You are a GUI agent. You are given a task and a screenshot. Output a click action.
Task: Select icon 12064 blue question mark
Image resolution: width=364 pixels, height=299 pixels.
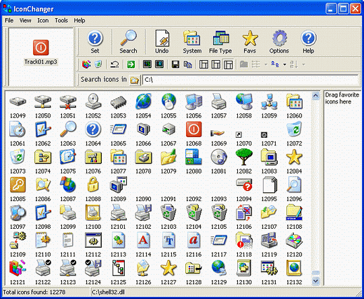click(93, 130)
